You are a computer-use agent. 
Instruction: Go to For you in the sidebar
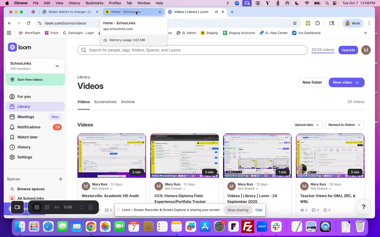click(x=35, y=97)
